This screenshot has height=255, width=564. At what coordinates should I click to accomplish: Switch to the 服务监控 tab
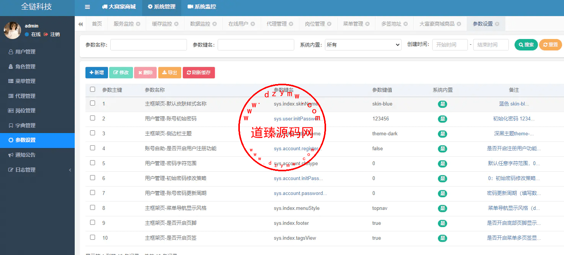coord(124,24)
